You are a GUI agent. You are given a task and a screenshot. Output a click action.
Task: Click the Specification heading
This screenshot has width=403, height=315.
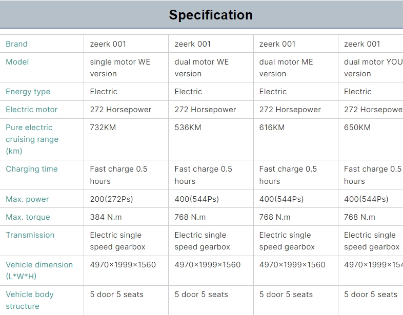211,15
